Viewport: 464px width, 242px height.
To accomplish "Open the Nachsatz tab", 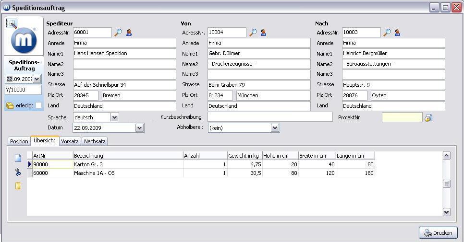I will [95, 141].
